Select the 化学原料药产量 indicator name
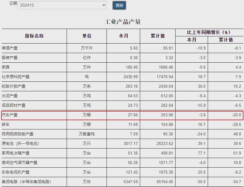244x187 pixels. pyautogui.click(x=16, y=77)
